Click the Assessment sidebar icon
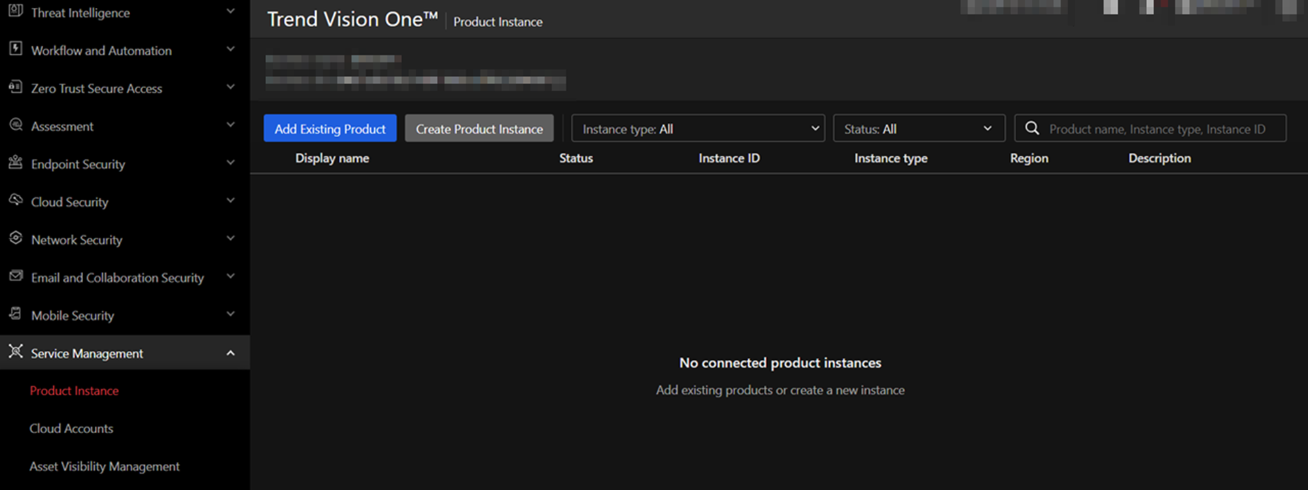 point(16,125)
